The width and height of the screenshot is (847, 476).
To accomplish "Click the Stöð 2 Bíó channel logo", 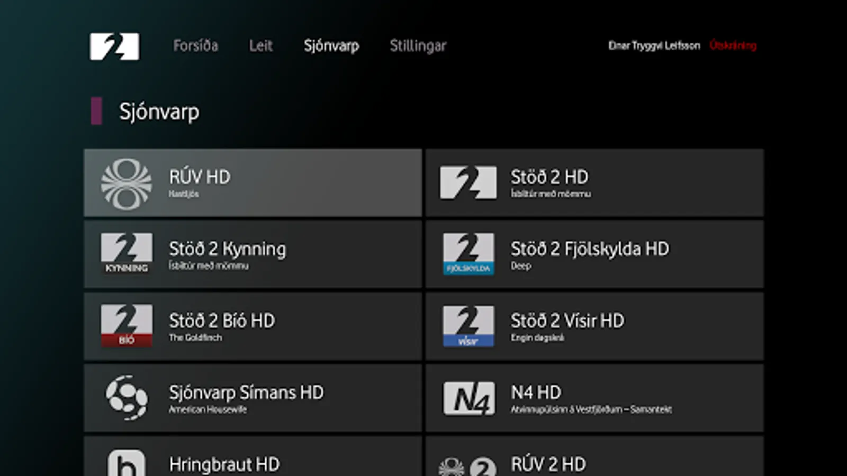I will click(x=127, y=326).
